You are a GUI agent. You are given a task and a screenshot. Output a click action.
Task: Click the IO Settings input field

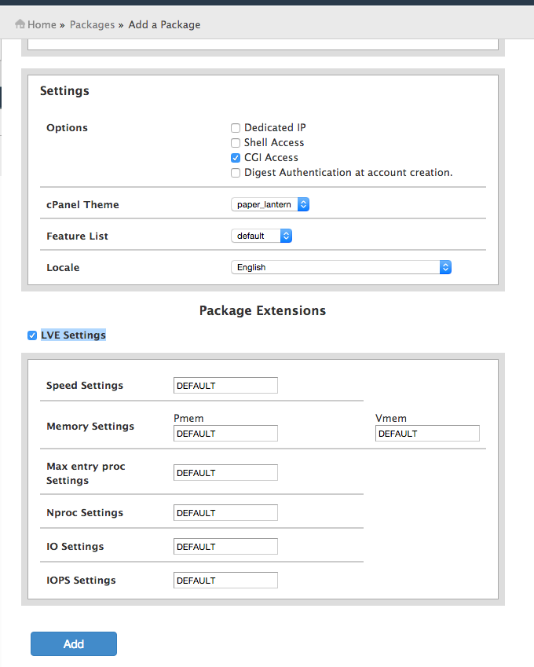pyautogui.click(x=225, y=546)
